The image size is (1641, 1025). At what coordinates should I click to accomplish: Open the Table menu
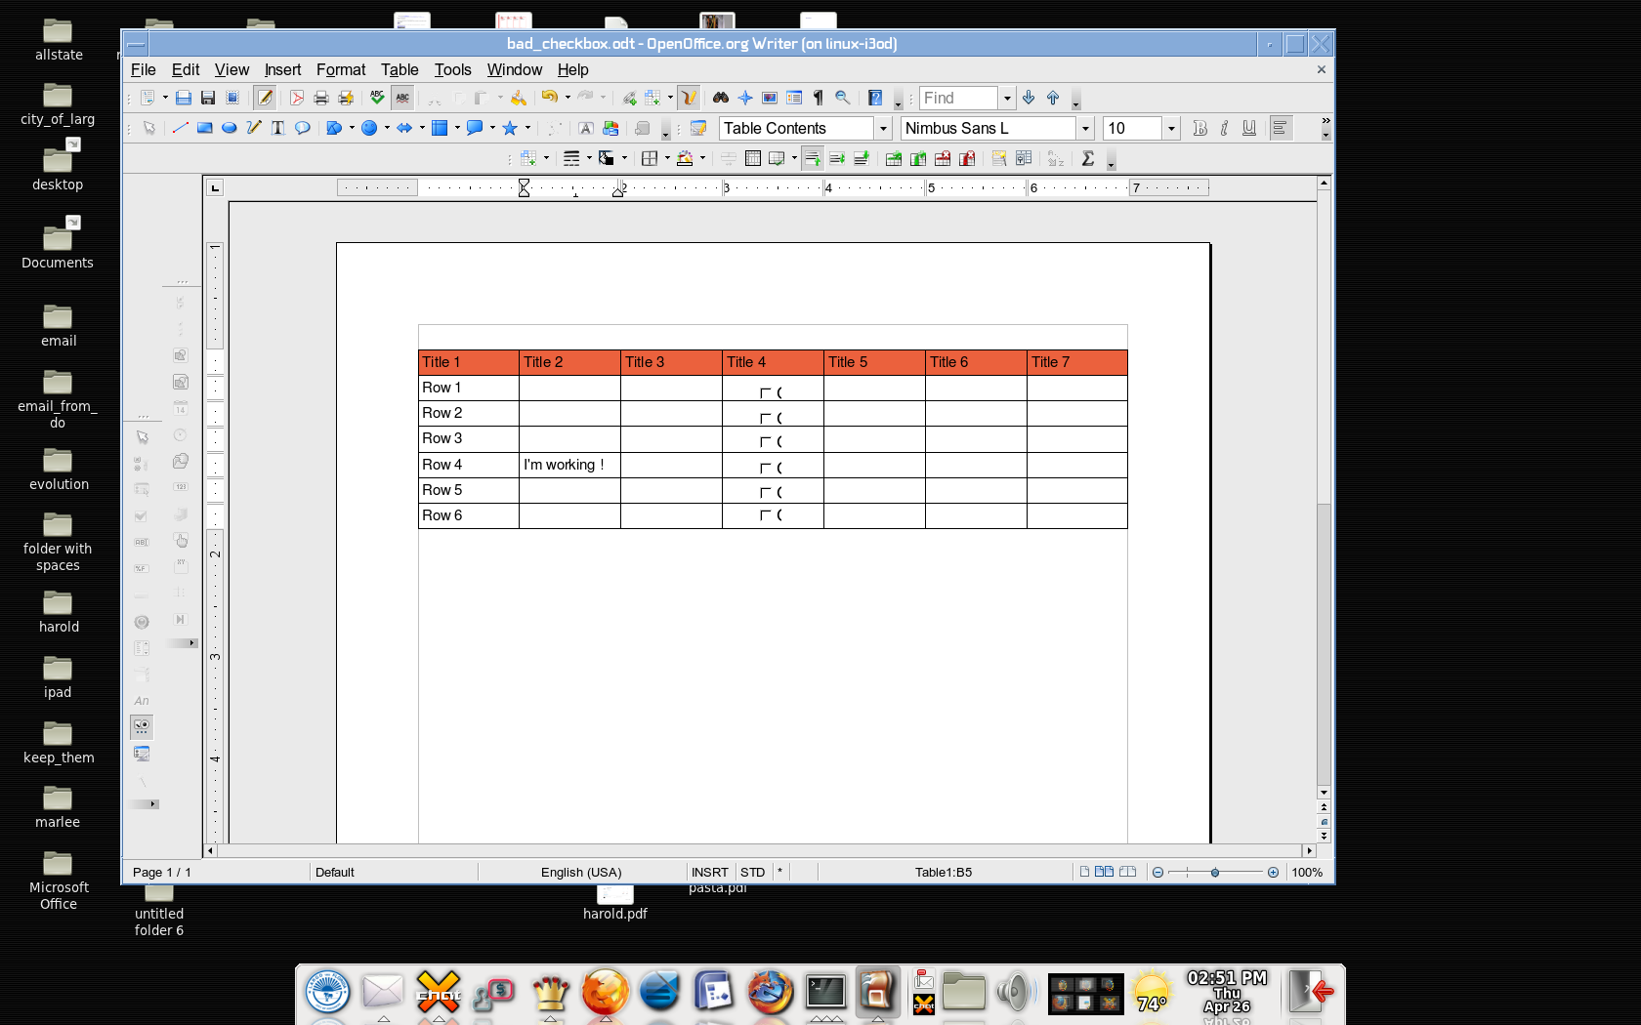[x=399, y=69]
